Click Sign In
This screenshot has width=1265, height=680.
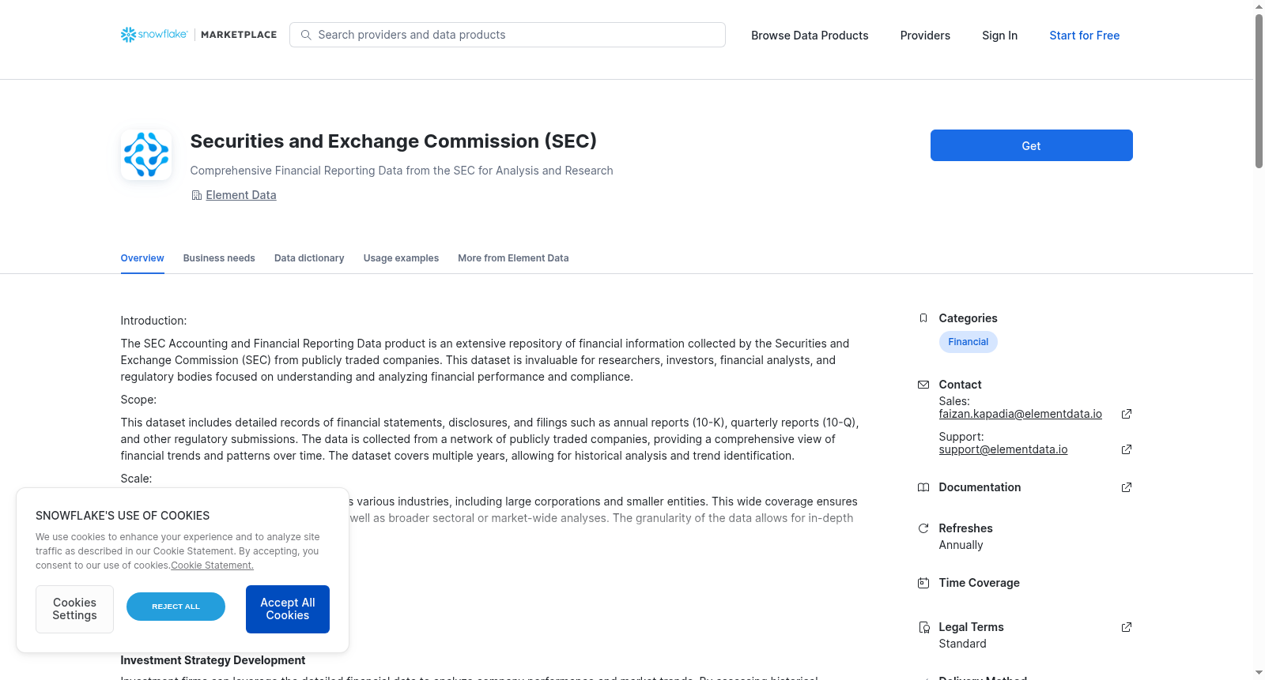coord(999,36)
